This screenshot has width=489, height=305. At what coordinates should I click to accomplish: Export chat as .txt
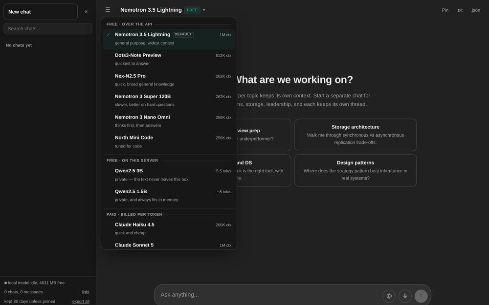click(459, 10)
